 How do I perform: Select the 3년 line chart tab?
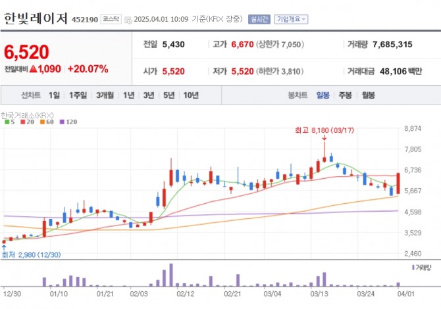[x=149, y=95]
